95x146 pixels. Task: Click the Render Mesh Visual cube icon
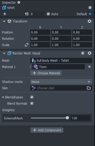(x=9, y=53)
